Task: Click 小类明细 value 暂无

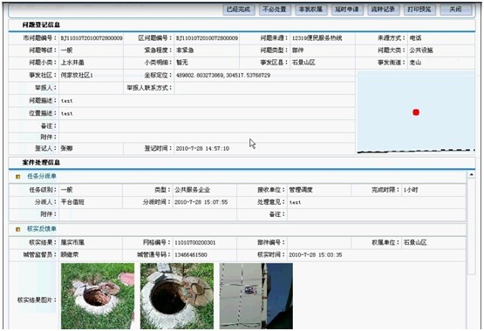Action: (x=182, y=63)
